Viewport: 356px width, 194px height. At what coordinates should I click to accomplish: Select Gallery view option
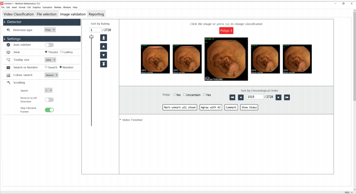(61, 52)
